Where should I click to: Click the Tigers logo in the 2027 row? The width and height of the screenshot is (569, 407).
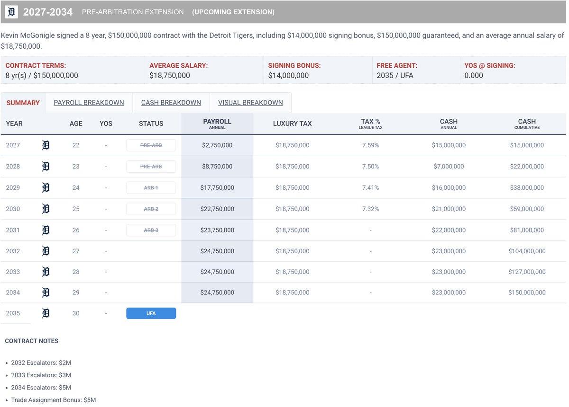click(46, 145)
